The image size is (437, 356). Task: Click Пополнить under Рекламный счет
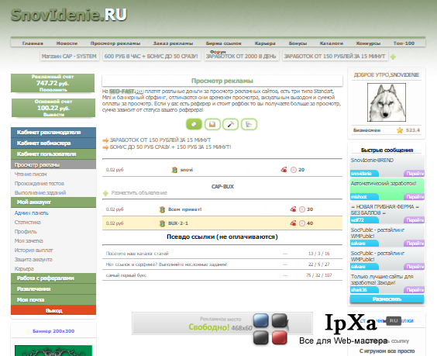(x=53, y=90)
